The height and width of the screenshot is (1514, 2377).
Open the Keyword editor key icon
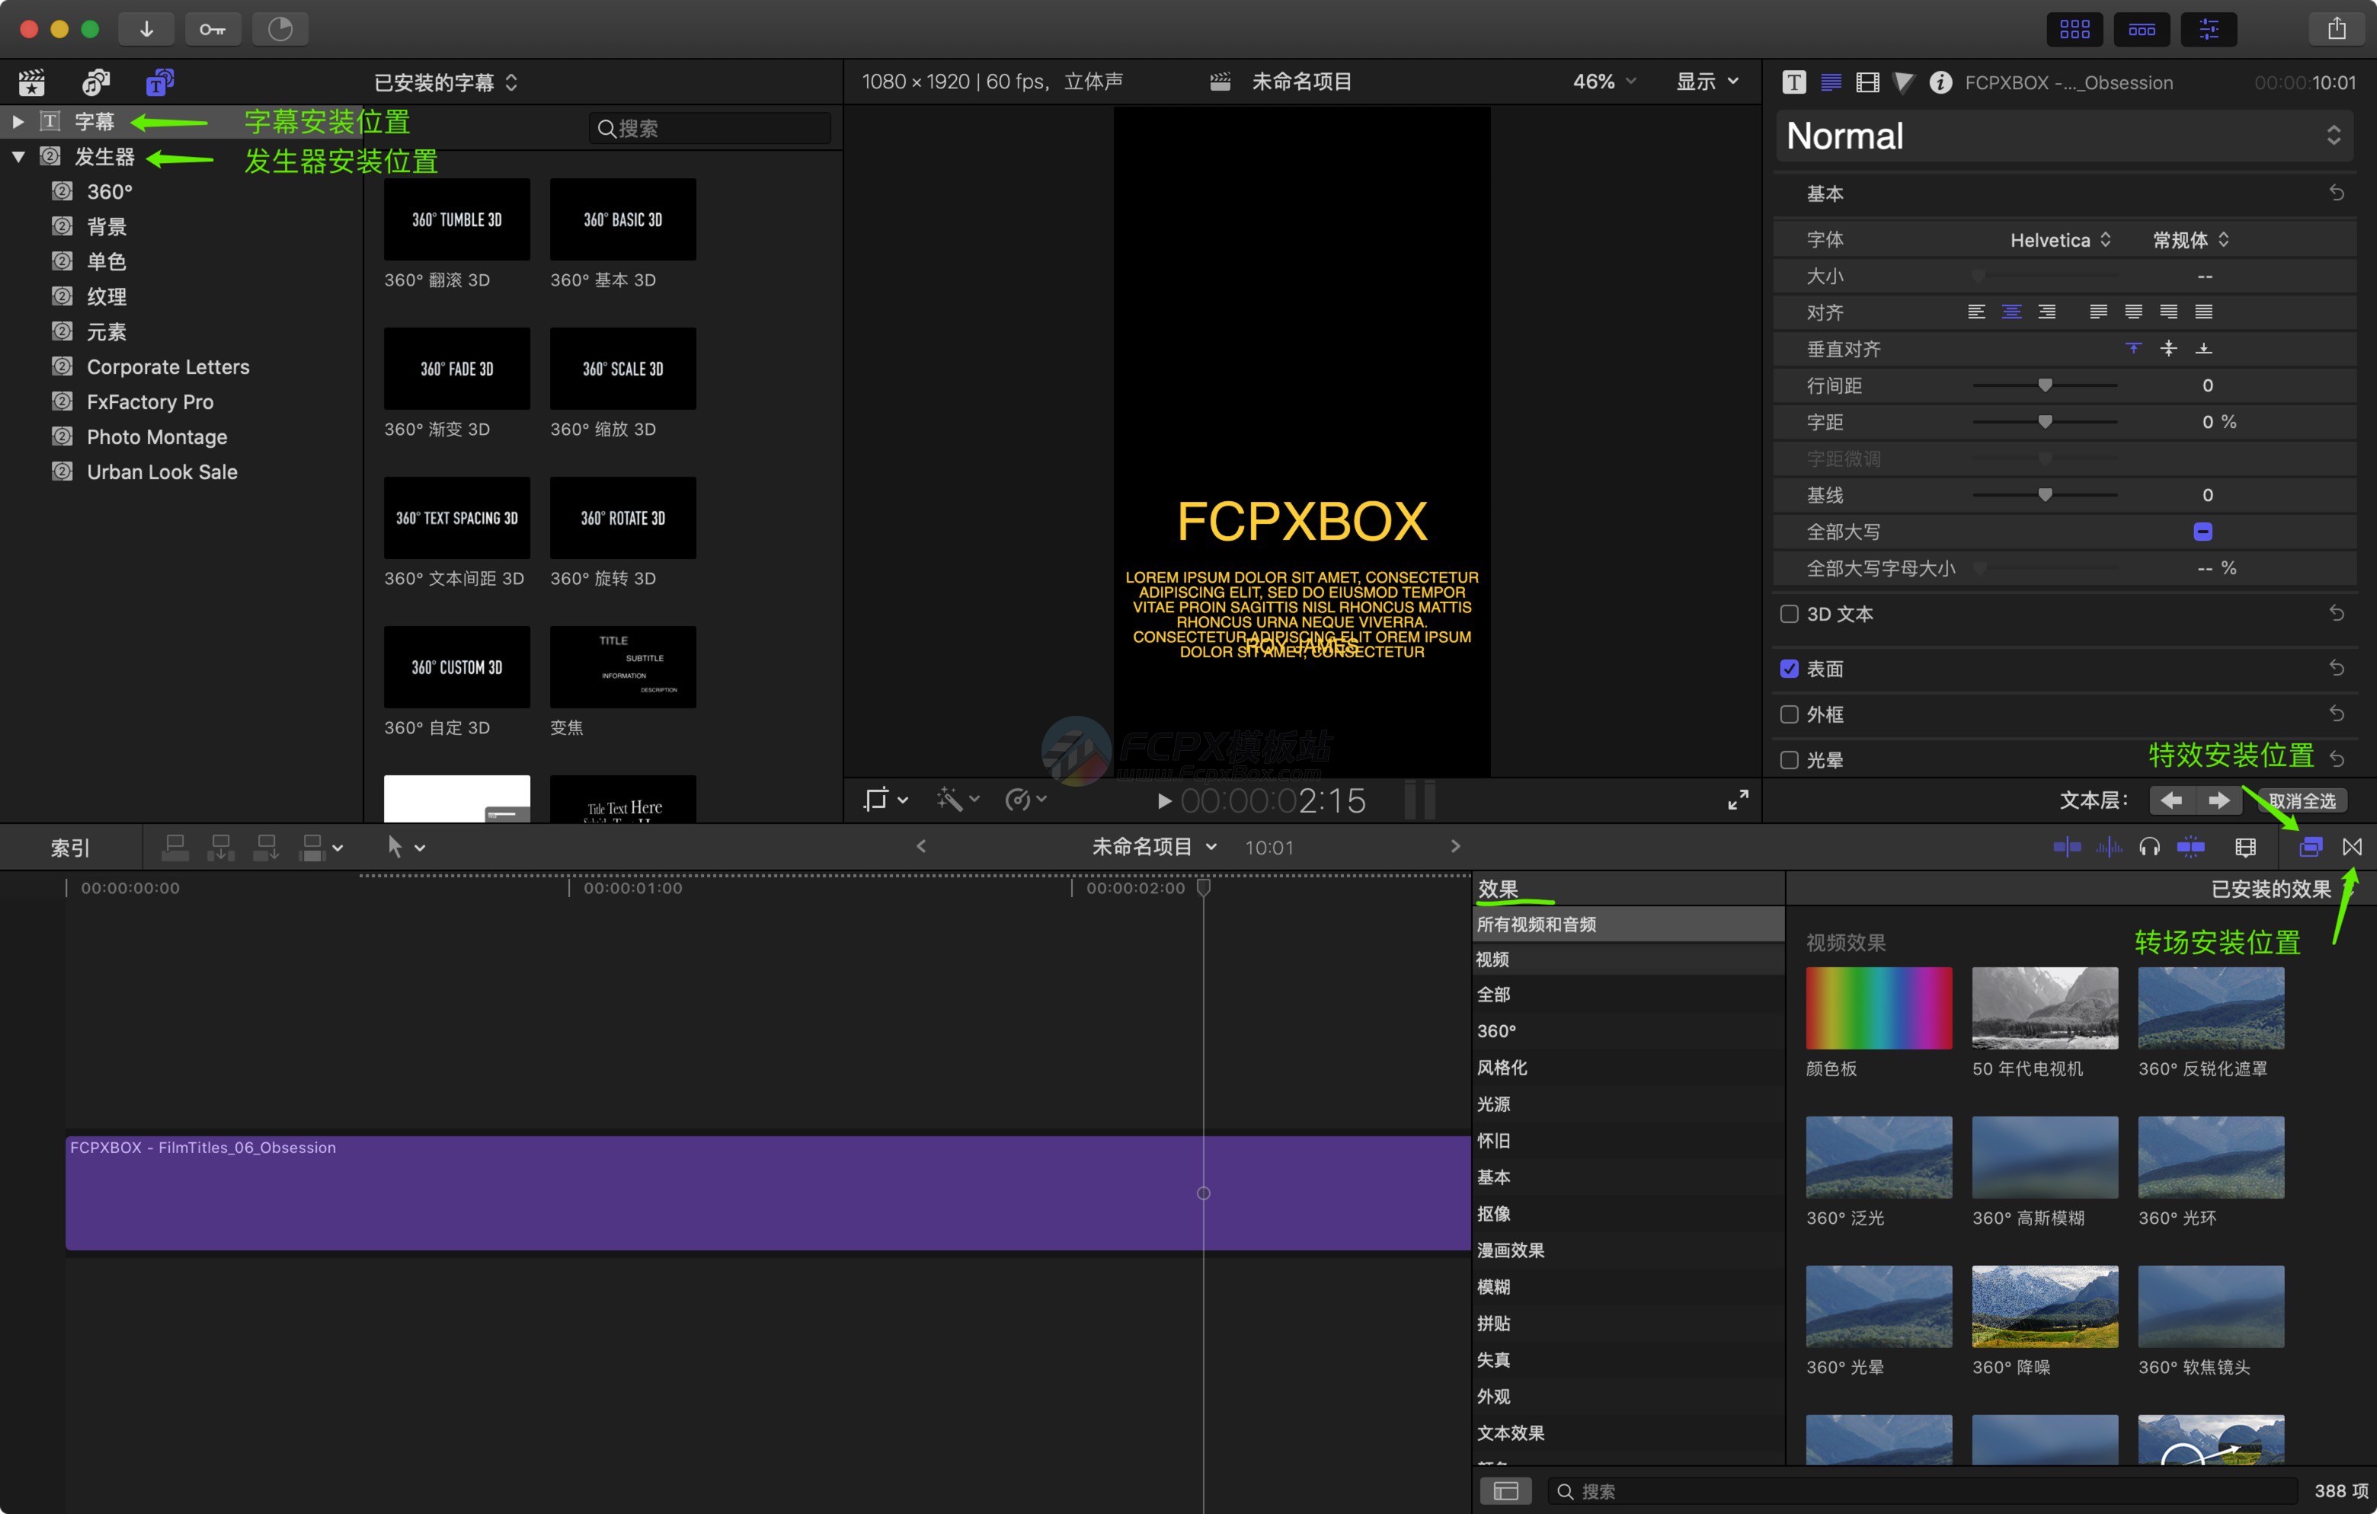[213, 29]
